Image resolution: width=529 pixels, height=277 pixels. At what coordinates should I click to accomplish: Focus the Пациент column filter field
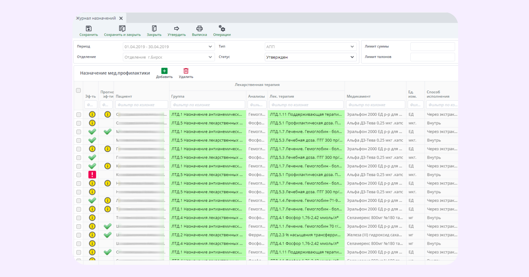[141, 105]
